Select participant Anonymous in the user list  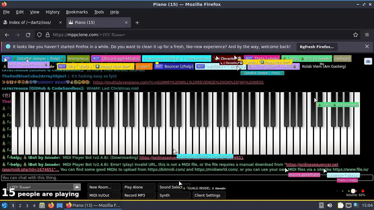click(x=78, y=59)
